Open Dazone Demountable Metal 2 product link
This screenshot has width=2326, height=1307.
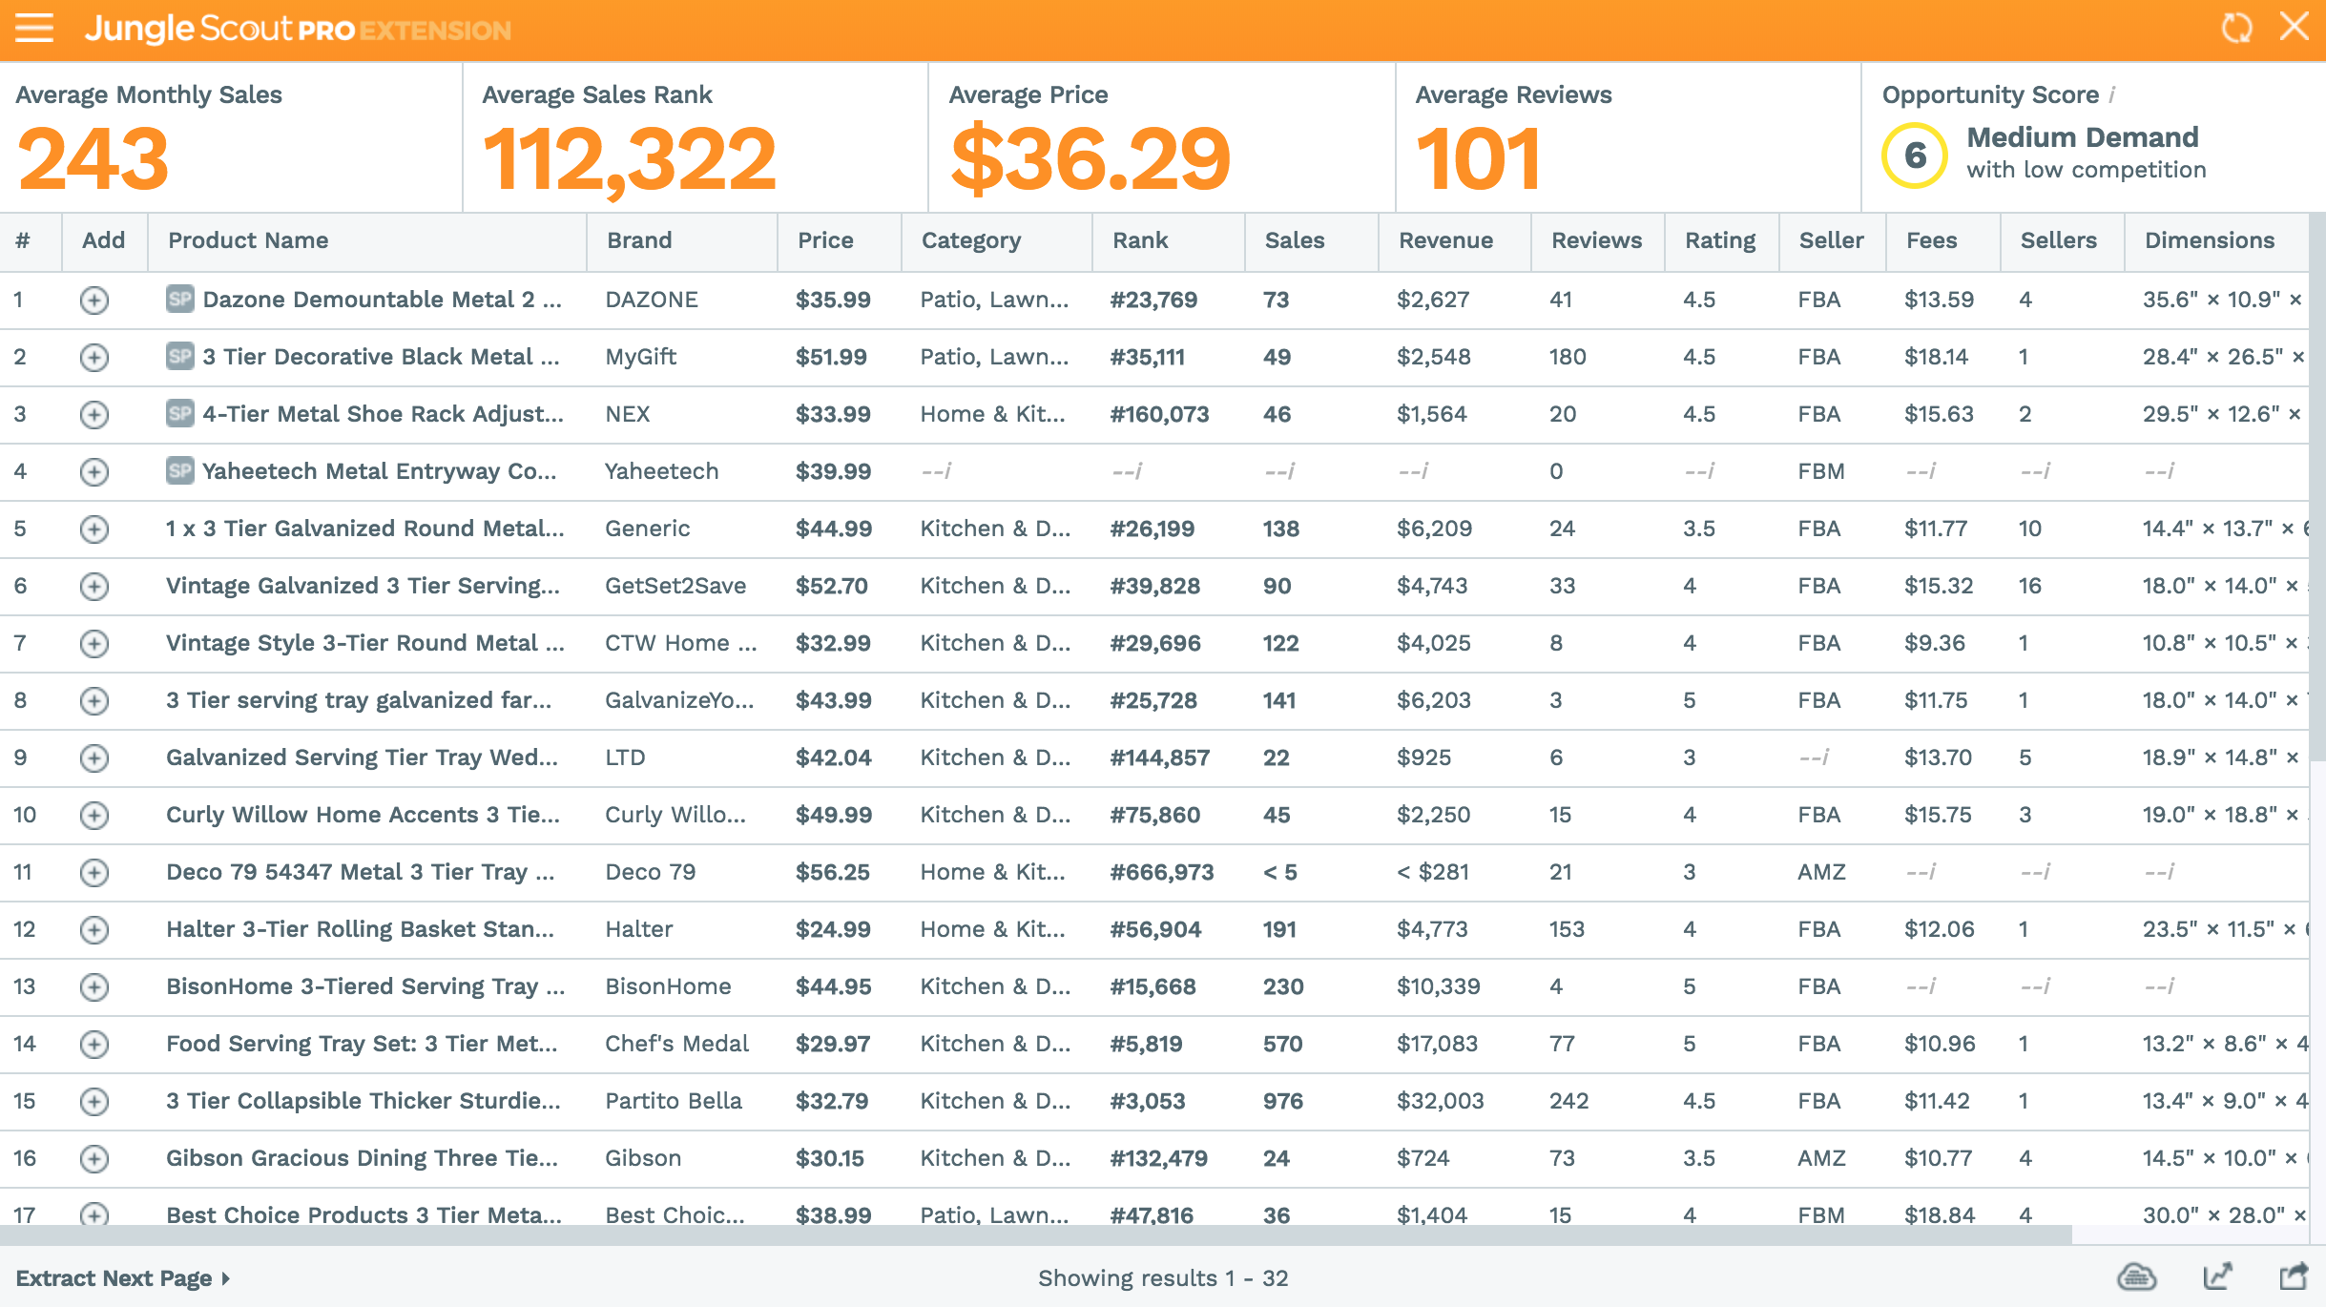click(x=382, y=300)
